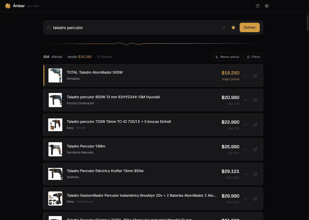The height and width of the screenshot is (220, 309).
Task: Click the Paris store name
Action: [x=70, y=202]
